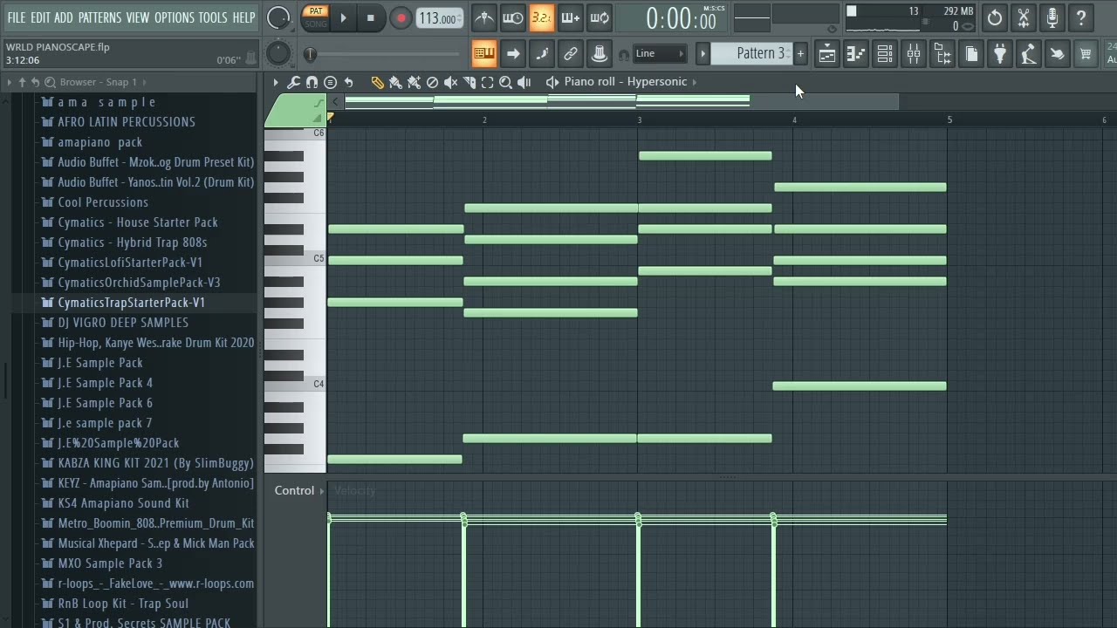Open the OPTIONS menu
1117x628 pixels.
(174, 17)
